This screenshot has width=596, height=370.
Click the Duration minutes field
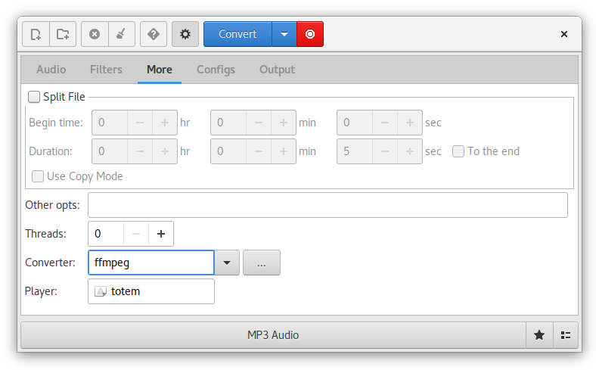(x=228, y=151)
